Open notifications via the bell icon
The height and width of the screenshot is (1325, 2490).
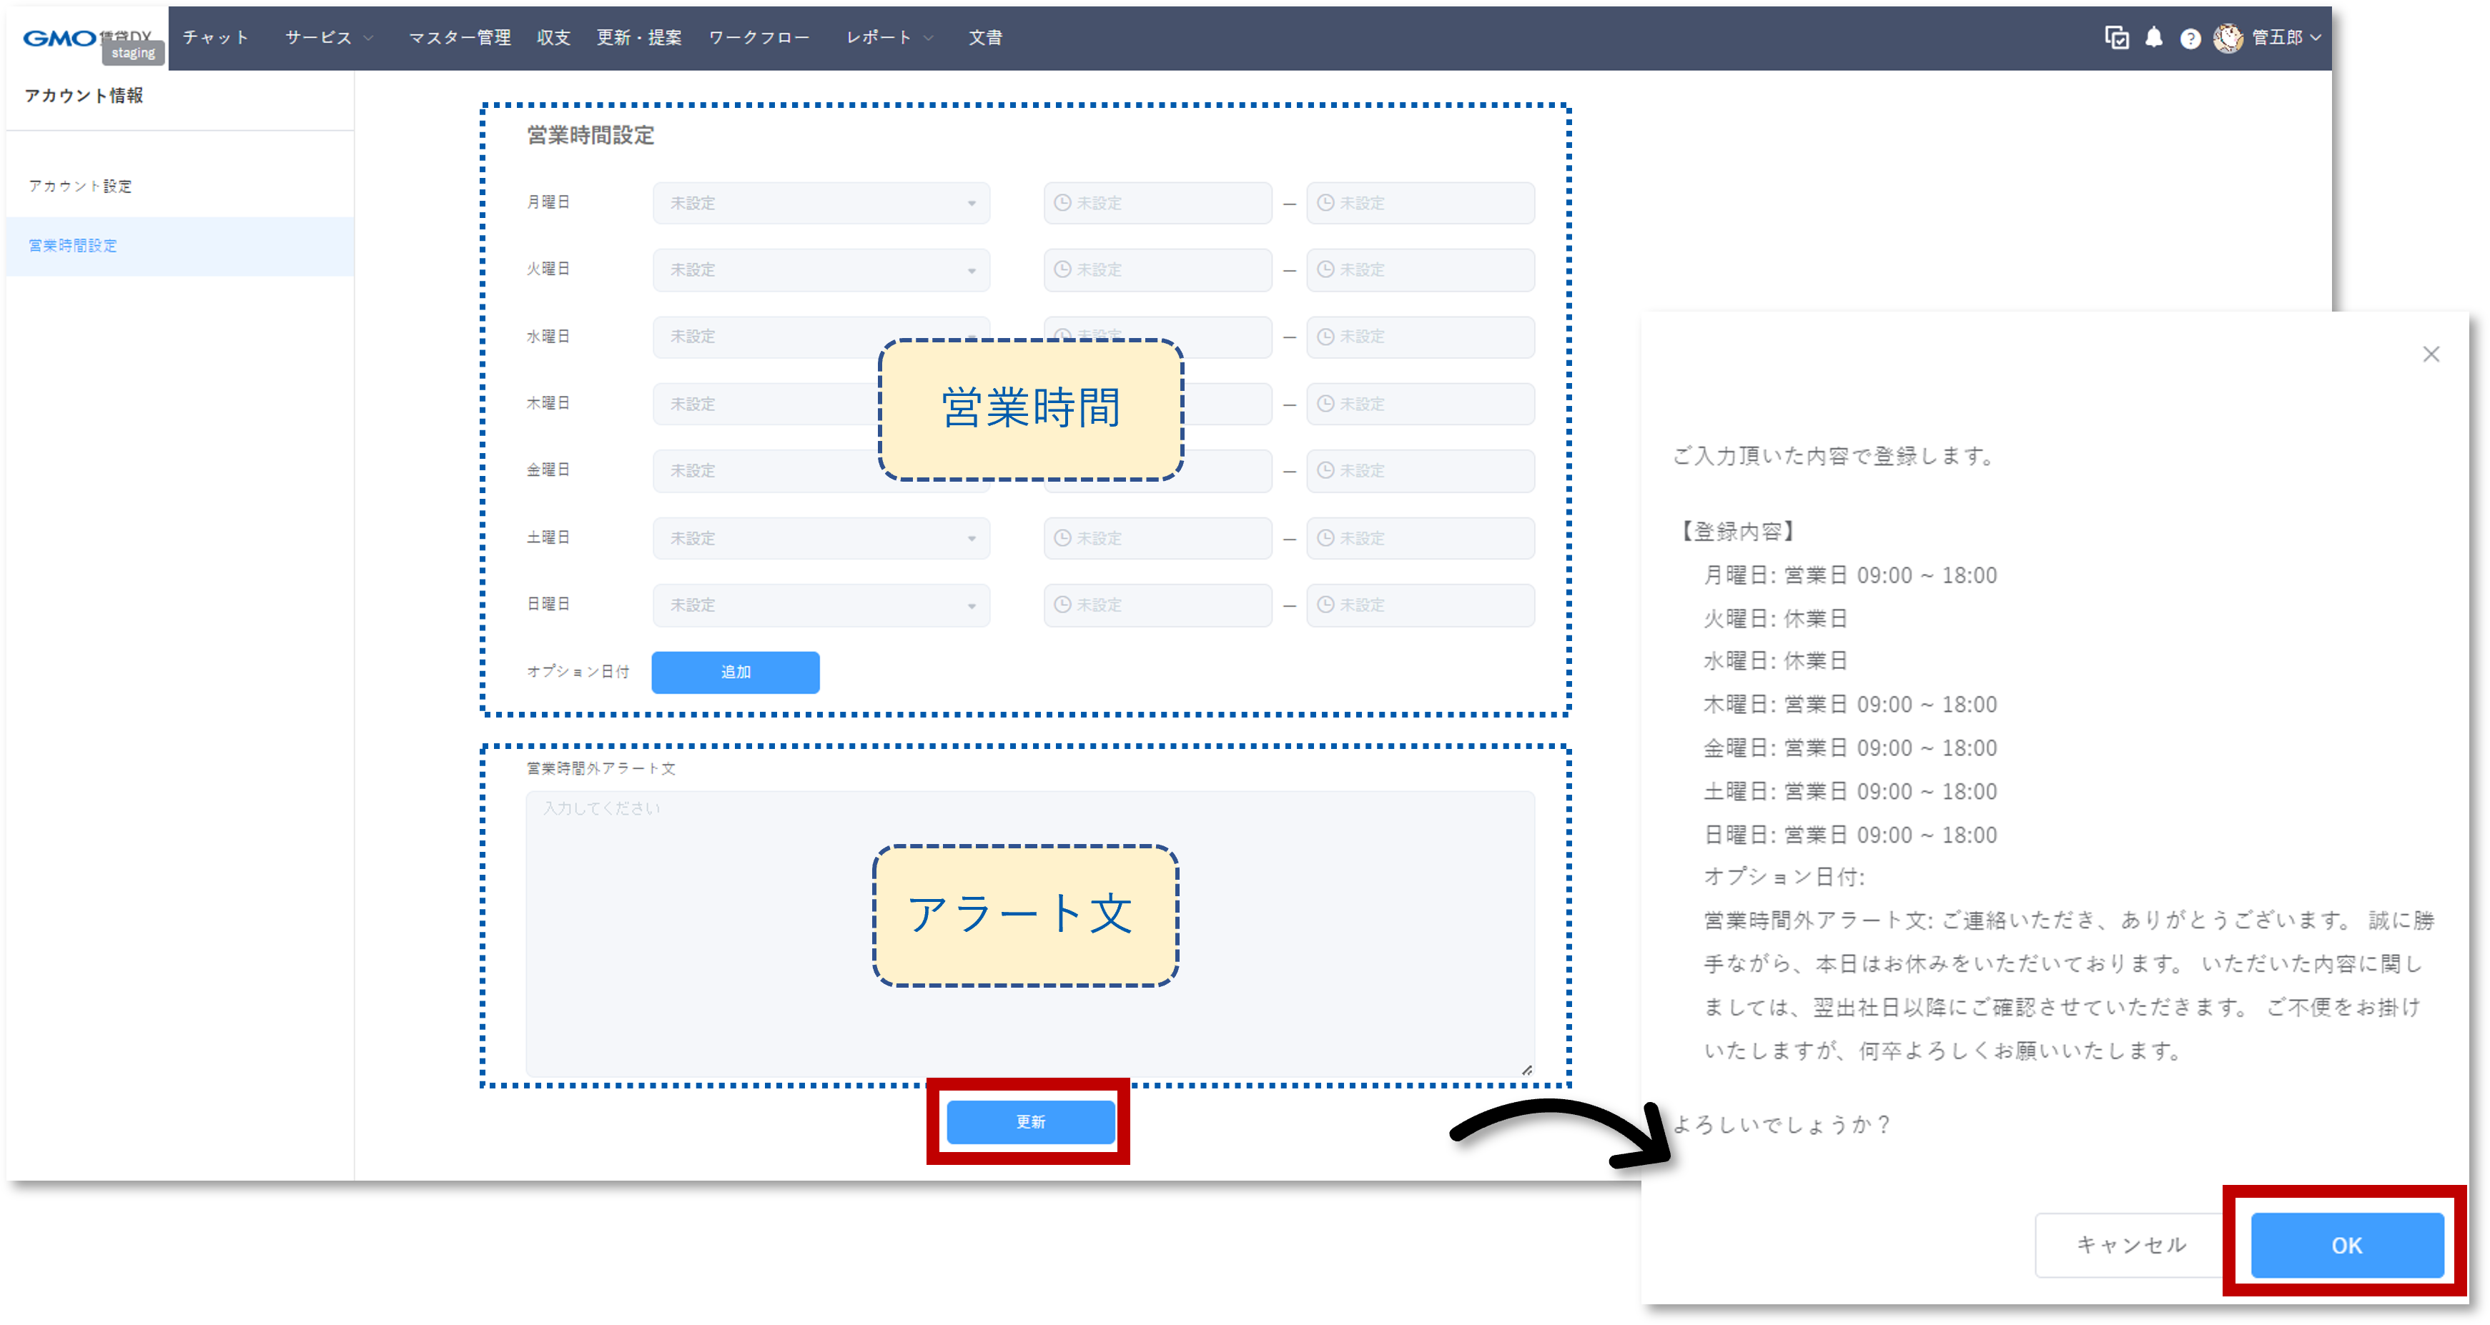coord(2153,38)
